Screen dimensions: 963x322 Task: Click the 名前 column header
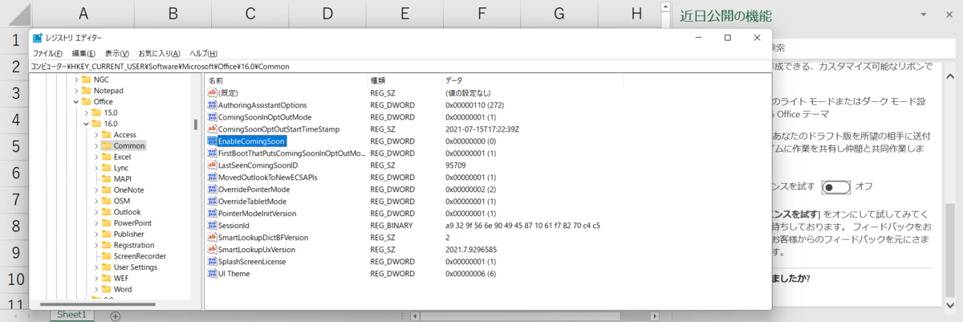[x=285, y=81]
